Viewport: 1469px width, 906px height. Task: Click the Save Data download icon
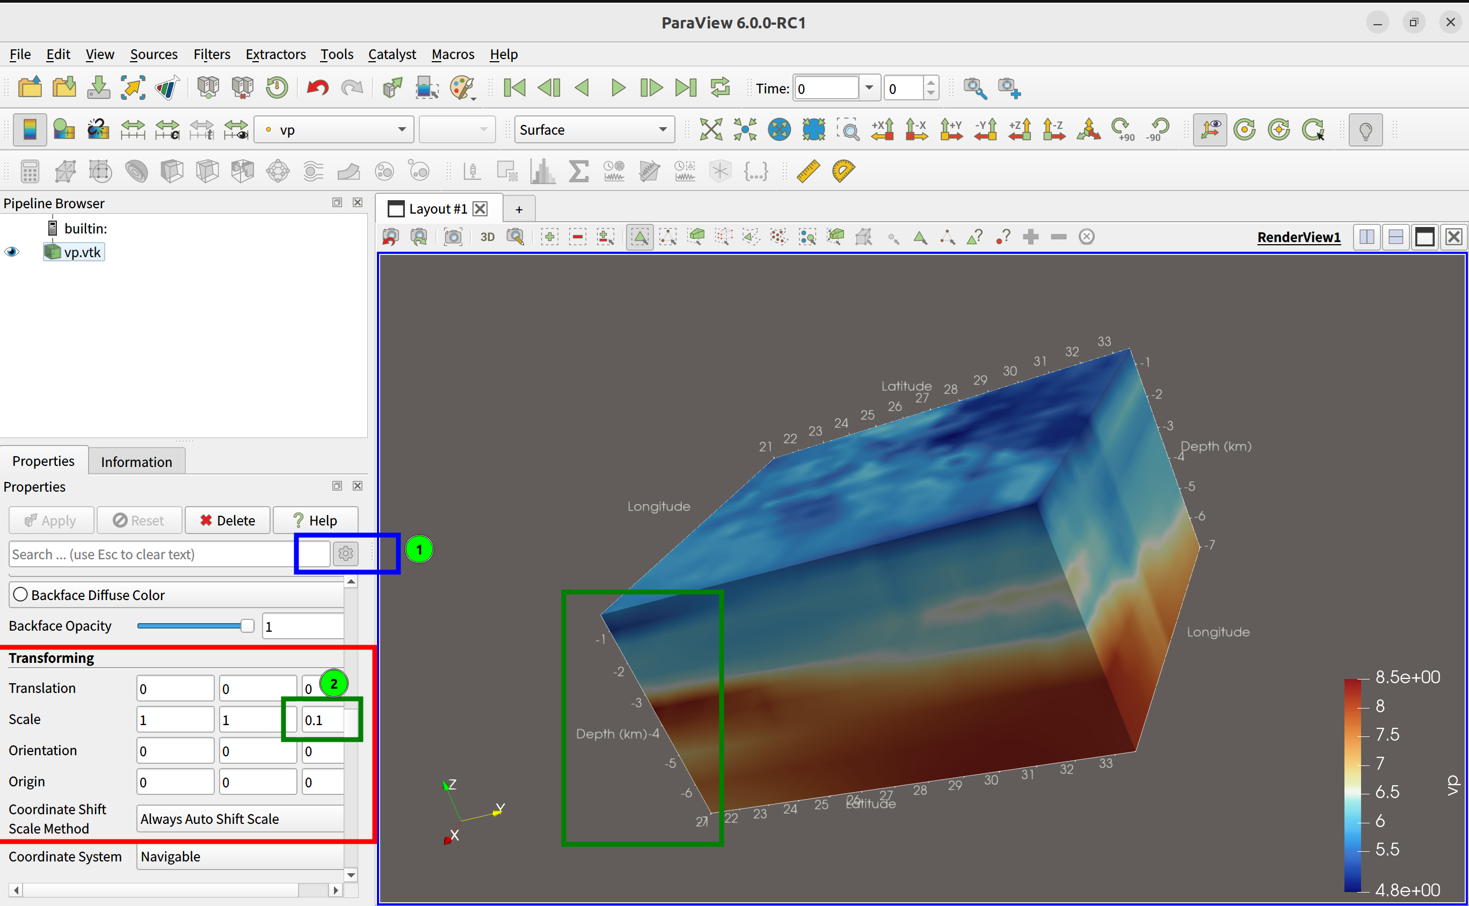pos(98,88)
